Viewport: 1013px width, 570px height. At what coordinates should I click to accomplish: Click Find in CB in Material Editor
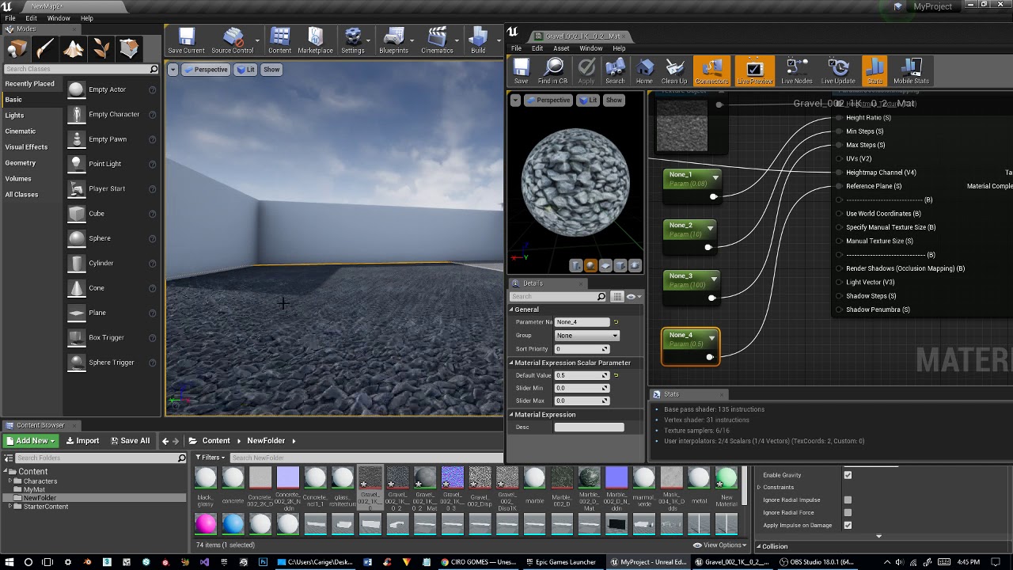click(553, 71)
